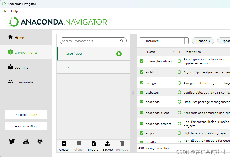The image size is (230, 157).
Task: Switch to the Home tab label
Action: point(19,38)
